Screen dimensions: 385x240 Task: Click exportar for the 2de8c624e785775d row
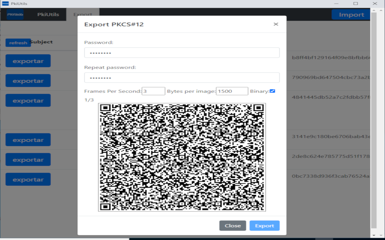[x=28, y=160]
